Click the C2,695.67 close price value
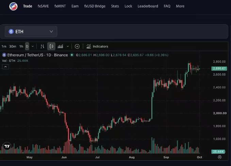Viewport: 231px width, 166px height. coord(135,55)
